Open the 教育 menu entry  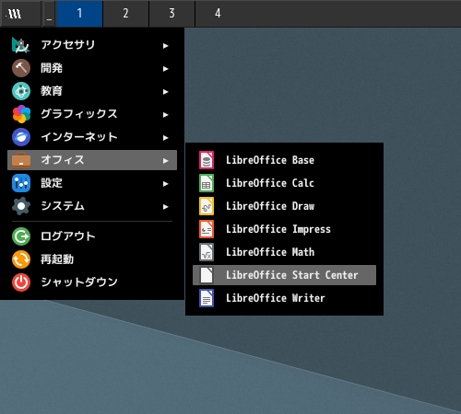pos(92,91)
